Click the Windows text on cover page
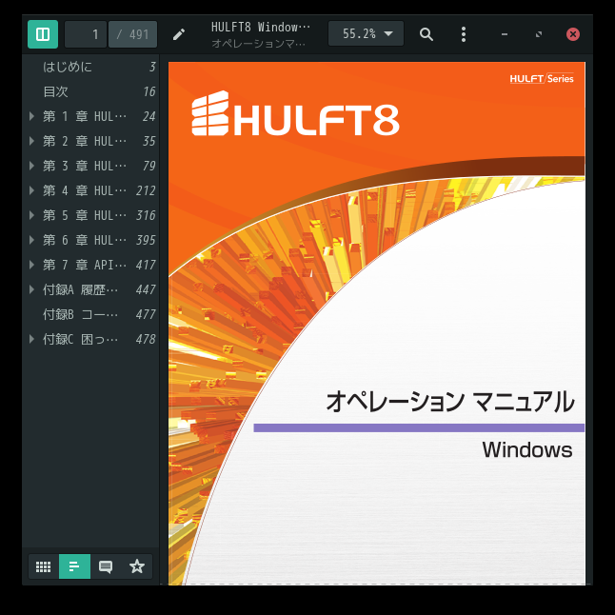Screen dimensions: 615x615 pos(527,449)
